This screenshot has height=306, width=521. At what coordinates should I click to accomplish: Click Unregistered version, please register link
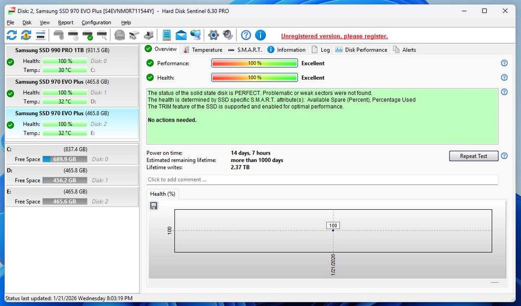coord(334,36)
